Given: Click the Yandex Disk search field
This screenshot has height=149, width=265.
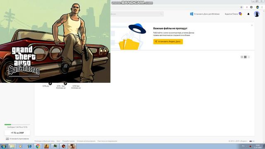Looking at the screenshot, I should (137, 14).
